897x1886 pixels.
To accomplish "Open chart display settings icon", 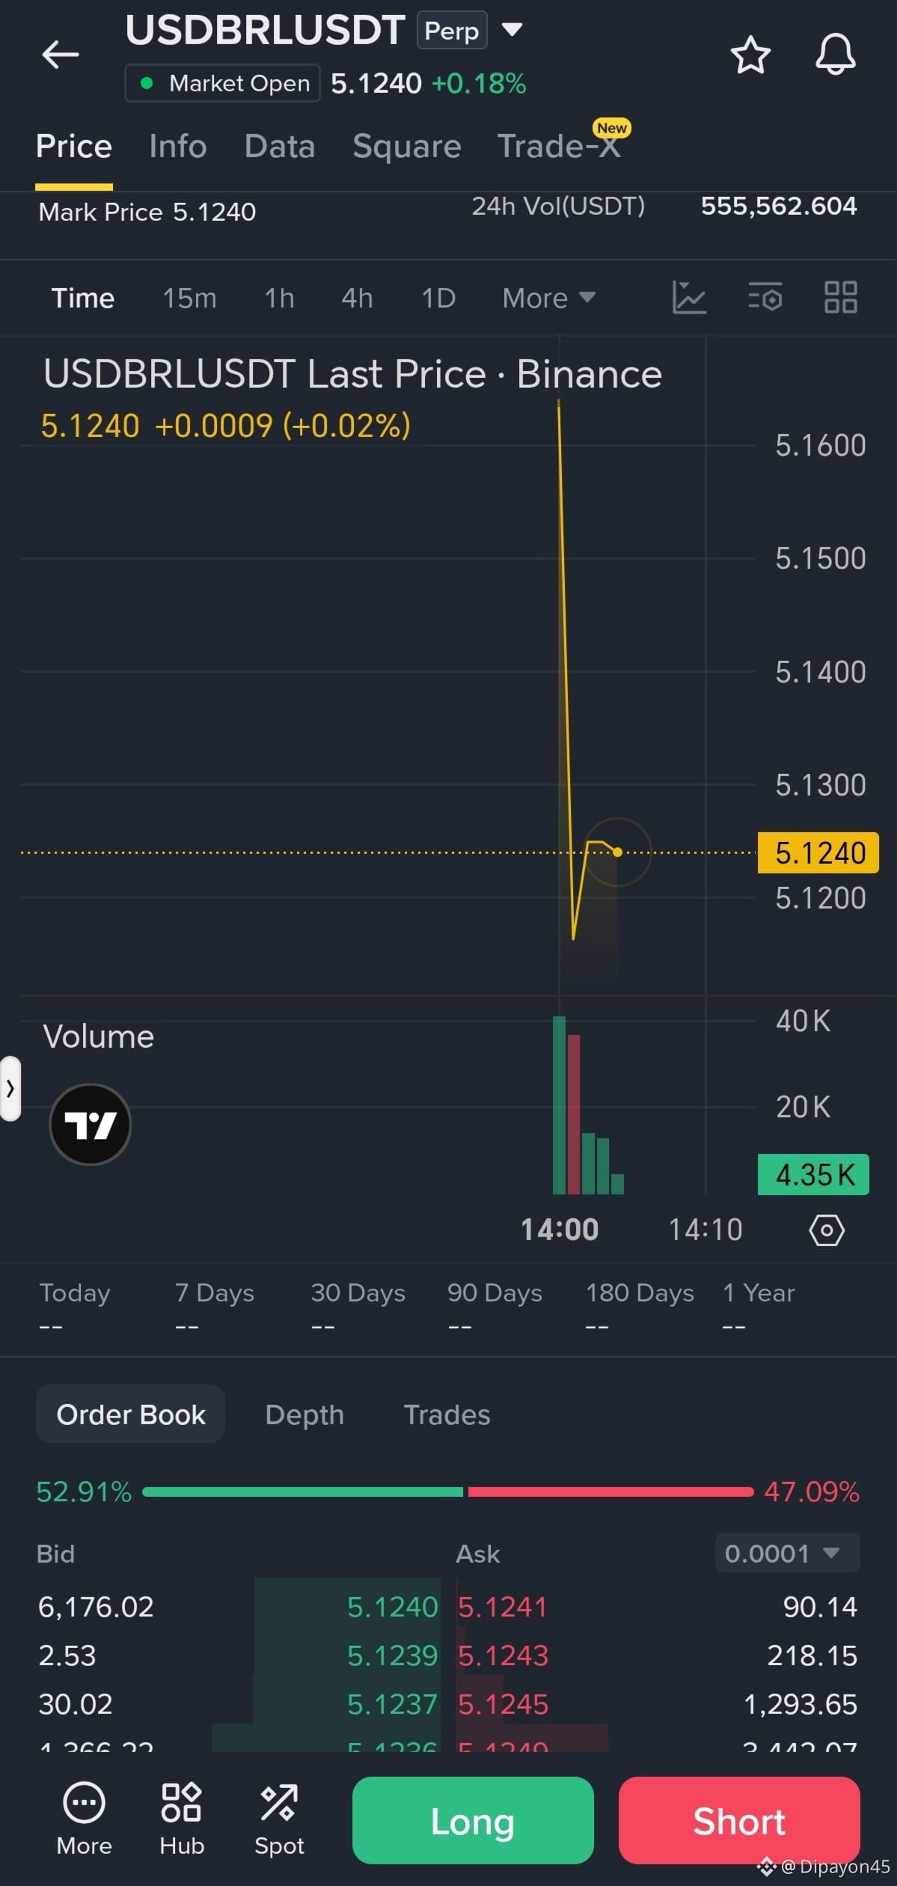I will 765,297.
